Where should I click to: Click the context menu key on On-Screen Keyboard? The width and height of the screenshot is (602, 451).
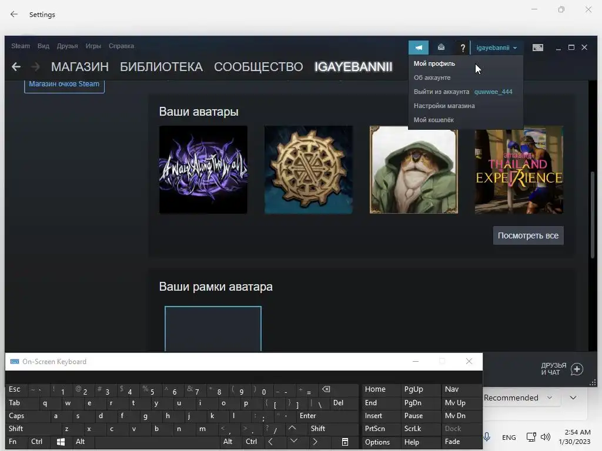coord(345,442)
